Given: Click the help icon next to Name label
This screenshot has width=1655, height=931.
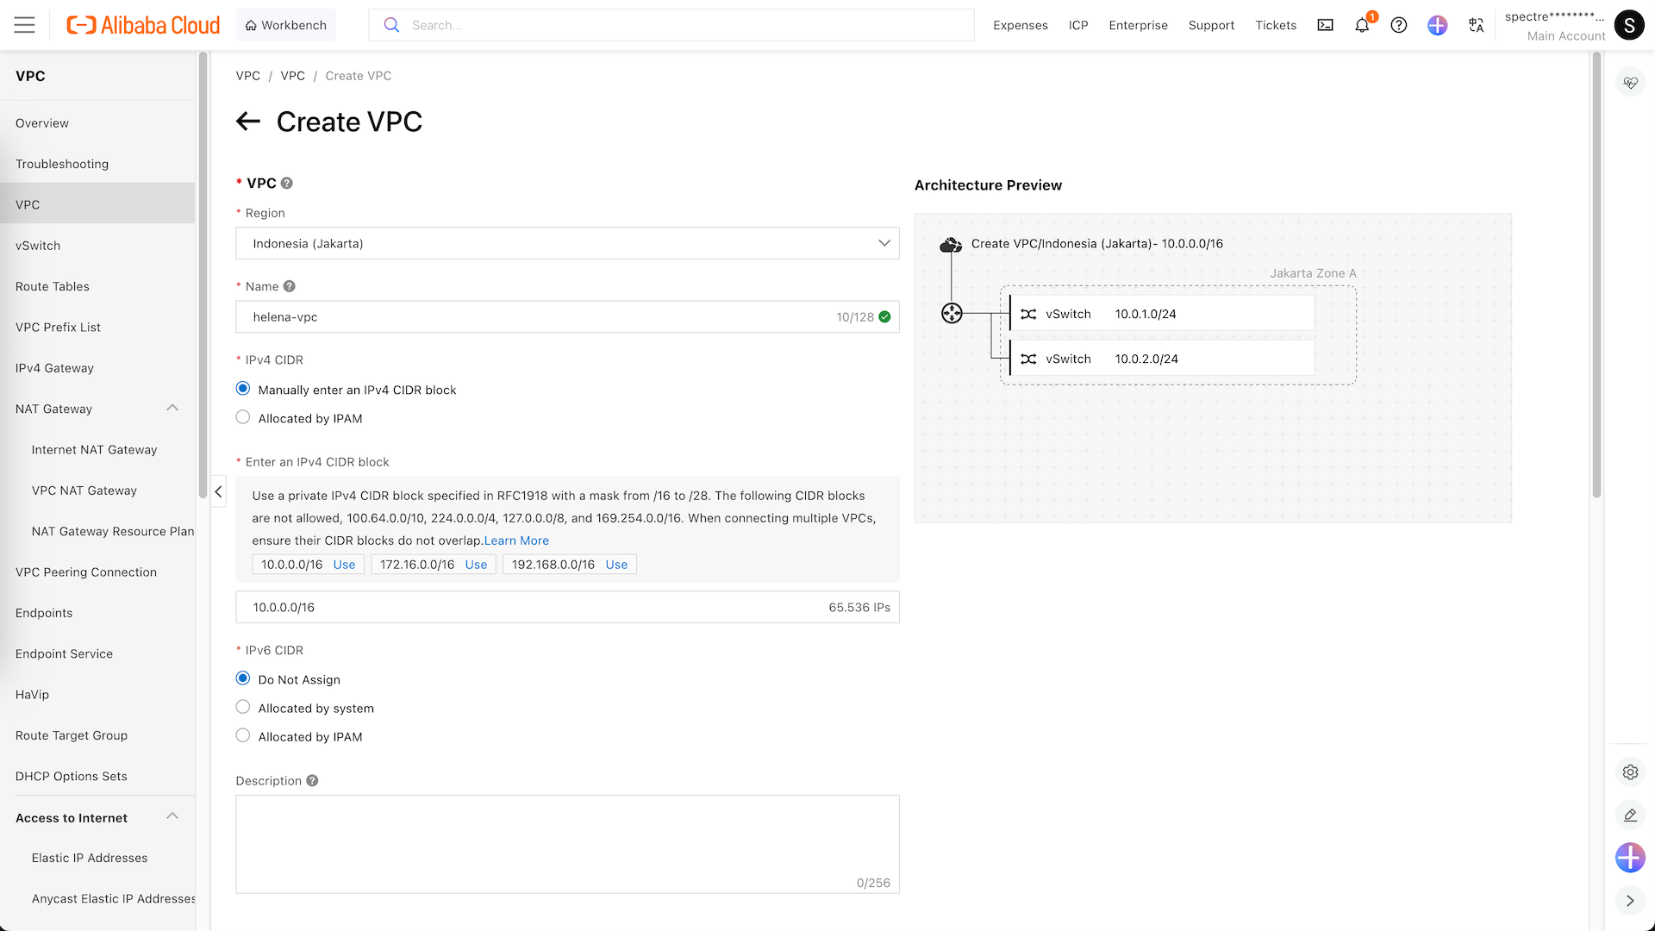Looking at the screenshot, I should (x=290, y=286).
